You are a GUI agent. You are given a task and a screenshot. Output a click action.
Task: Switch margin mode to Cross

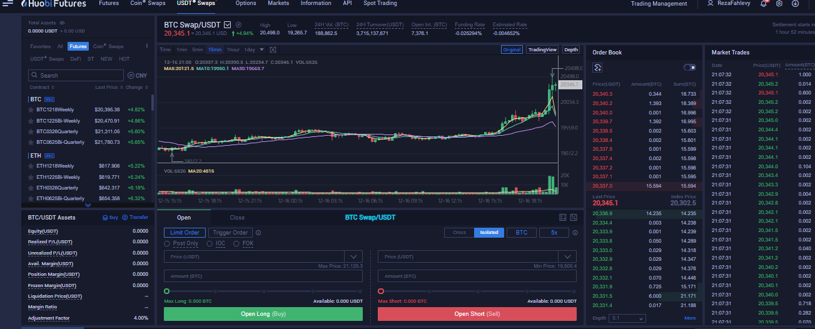[459, 233]
